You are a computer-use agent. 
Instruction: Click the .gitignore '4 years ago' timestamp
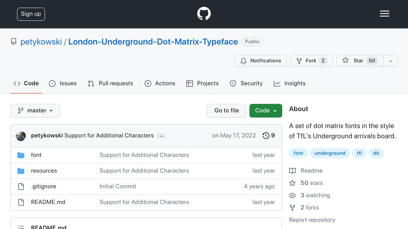click(259, 187)
